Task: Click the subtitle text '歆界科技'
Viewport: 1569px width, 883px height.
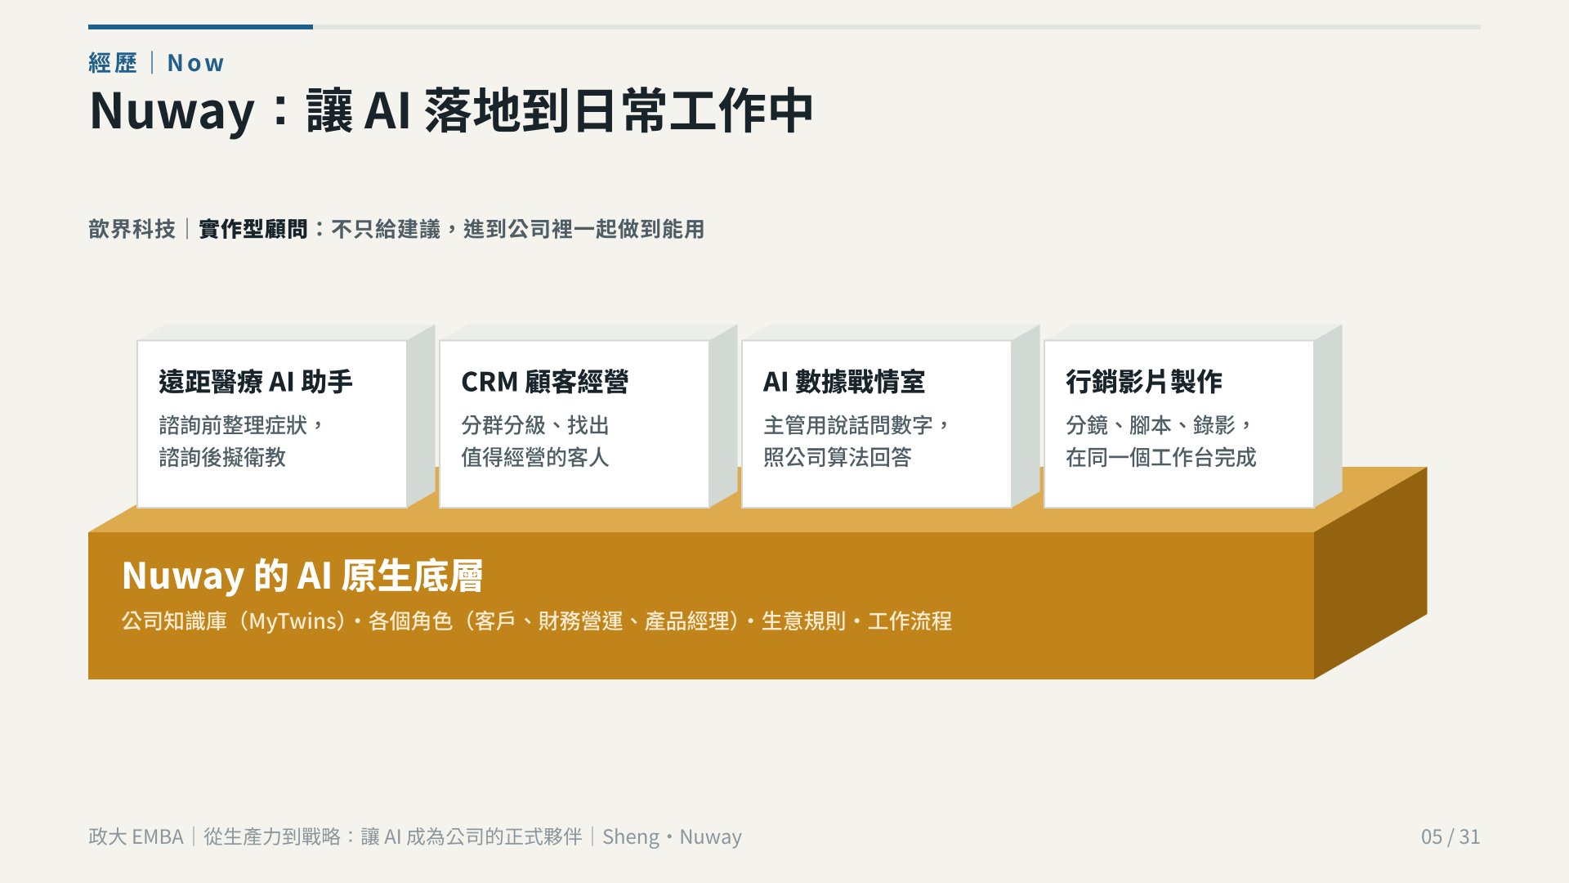Action: (132, 229)
